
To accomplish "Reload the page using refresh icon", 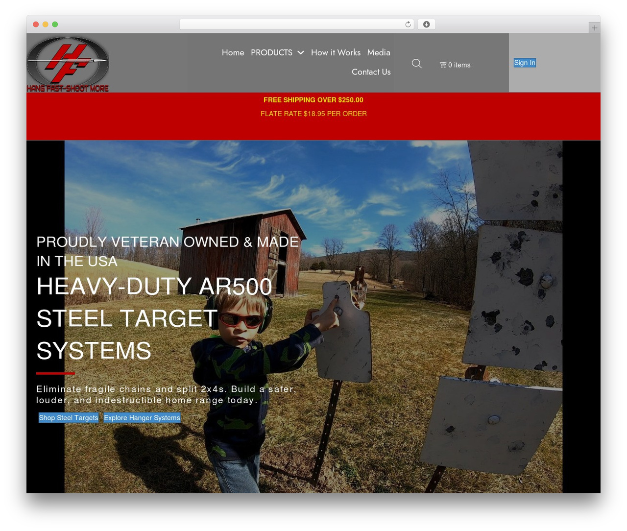I will pyautogui.click(x=408, y=24).
